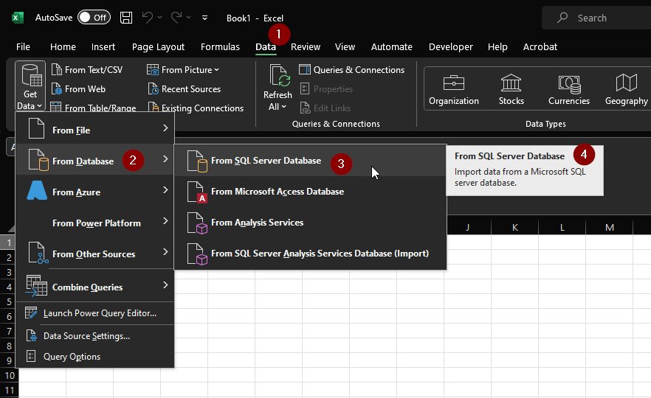Open the From Database submenu
This screenshot has width=651, height=398.
pyautogui.click(x=94, y=161)
